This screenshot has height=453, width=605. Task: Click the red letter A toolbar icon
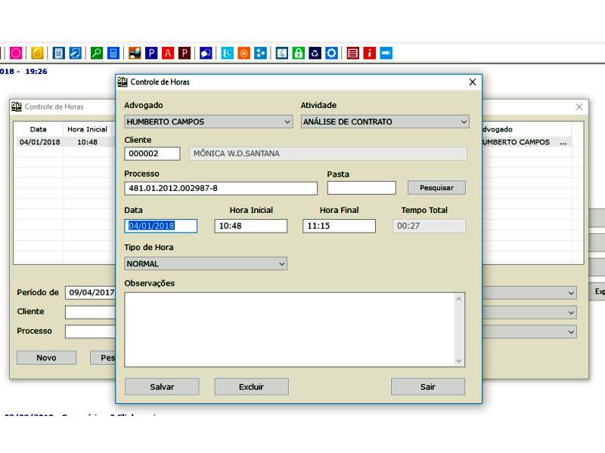point(168,54)
